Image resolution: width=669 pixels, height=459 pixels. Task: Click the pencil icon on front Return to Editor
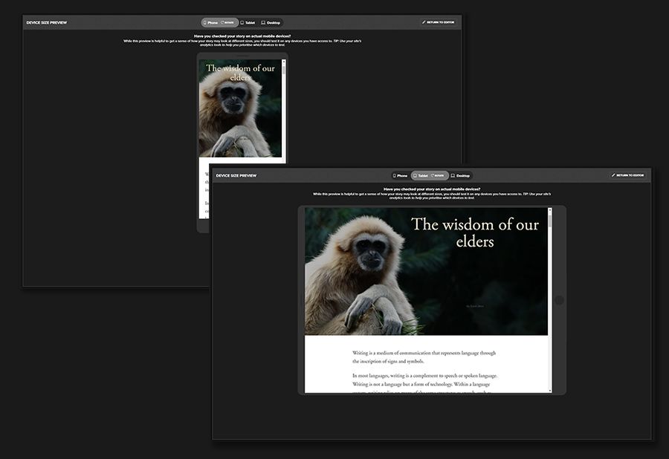[613, 175]
